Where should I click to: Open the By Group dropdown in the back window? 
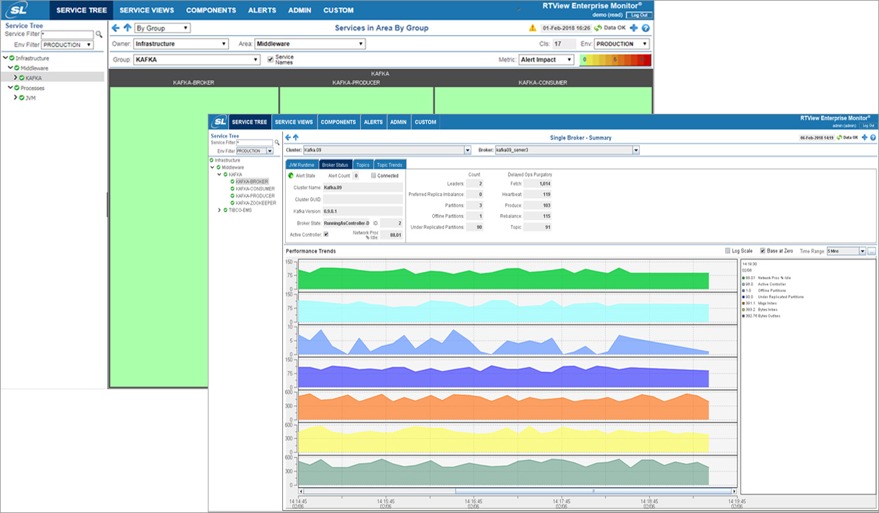point(162,28)
